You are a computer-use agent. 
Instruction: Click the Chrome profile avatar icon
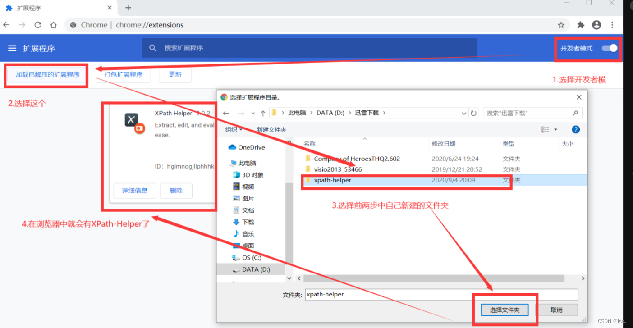tap(596, 25)
